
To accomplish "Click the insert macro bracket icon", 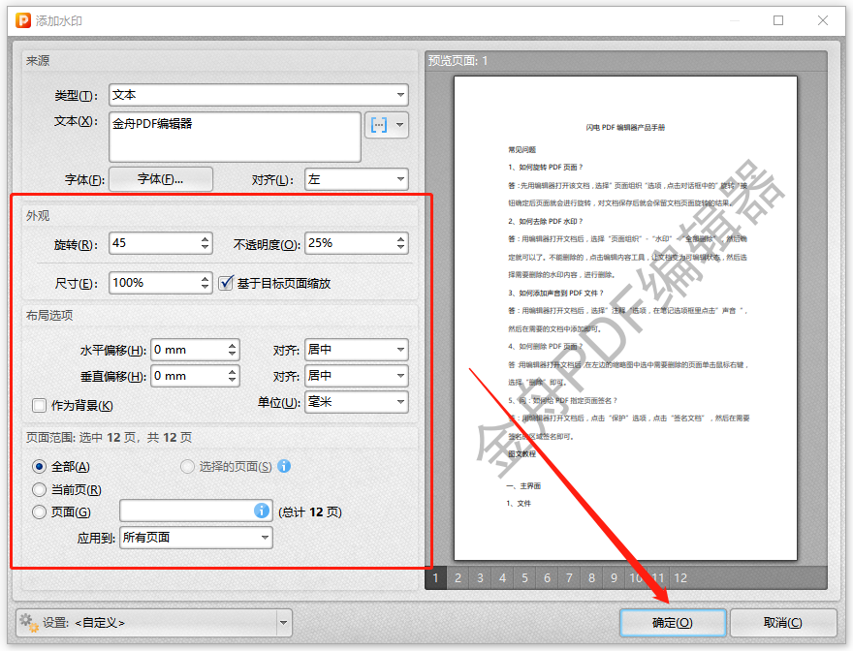I will tap(379, 125).
